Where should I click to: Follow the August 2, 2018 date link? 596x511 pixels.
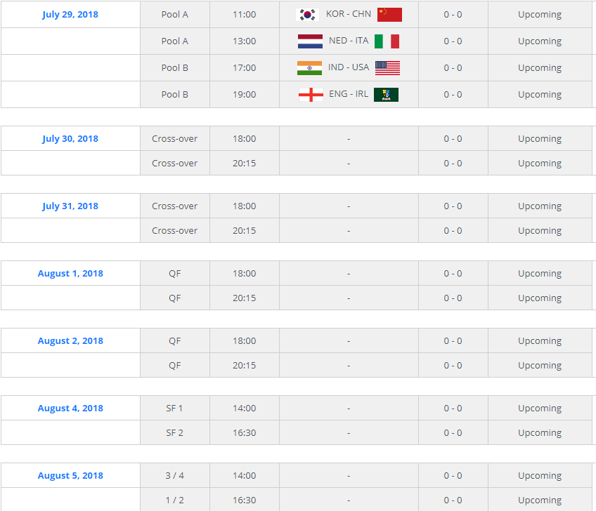[70, 340]
